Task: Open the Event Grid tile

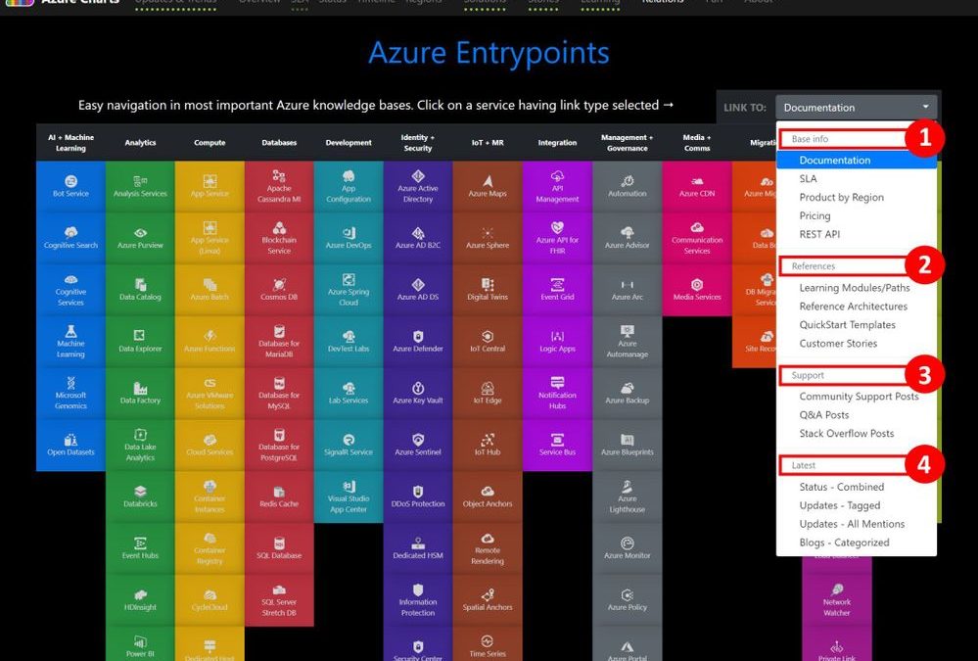Action: 557,290
